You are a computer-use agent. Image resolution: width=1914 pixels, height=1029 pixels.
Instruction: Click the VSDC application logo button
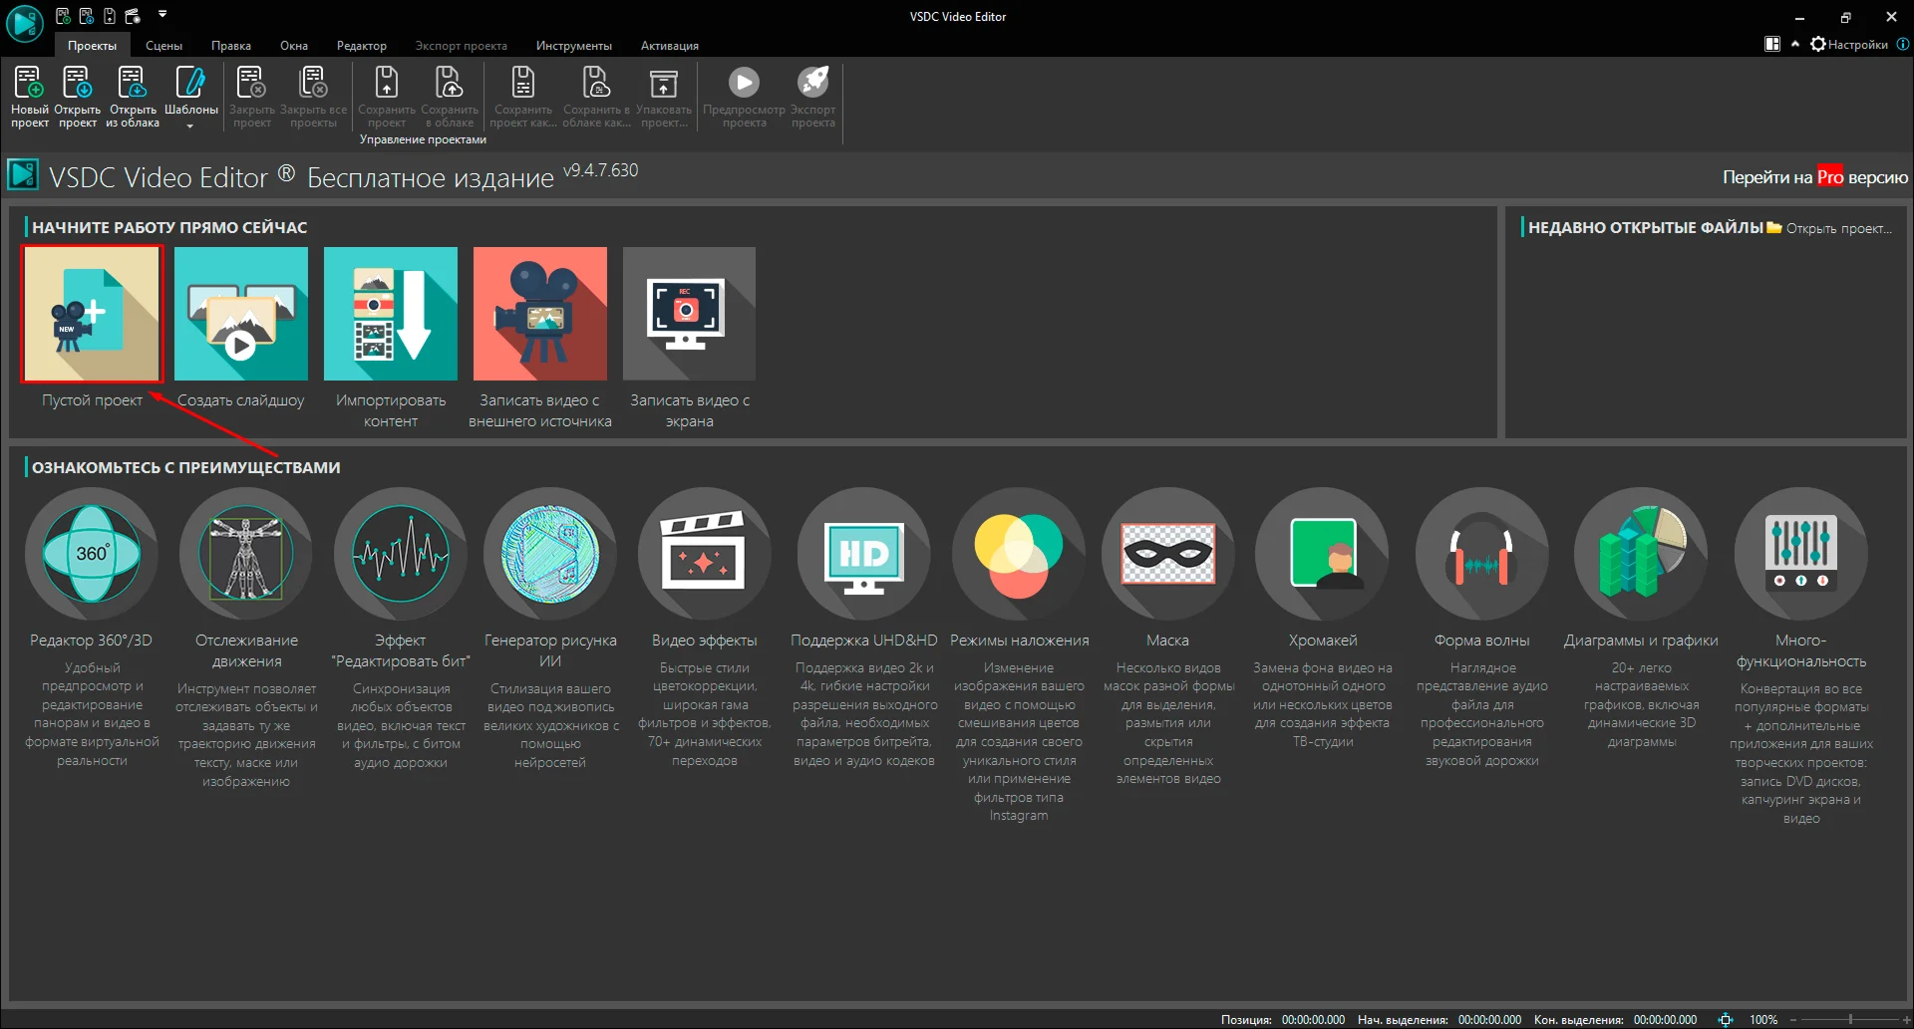(24, 24)
